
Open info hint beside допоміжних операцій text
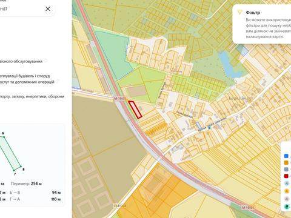tap(58, 81)
